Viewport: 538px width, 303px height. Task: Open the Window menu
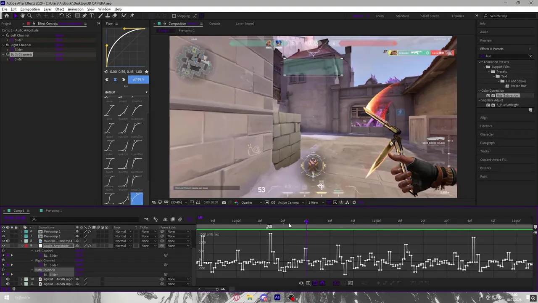(x=104, y=9)
